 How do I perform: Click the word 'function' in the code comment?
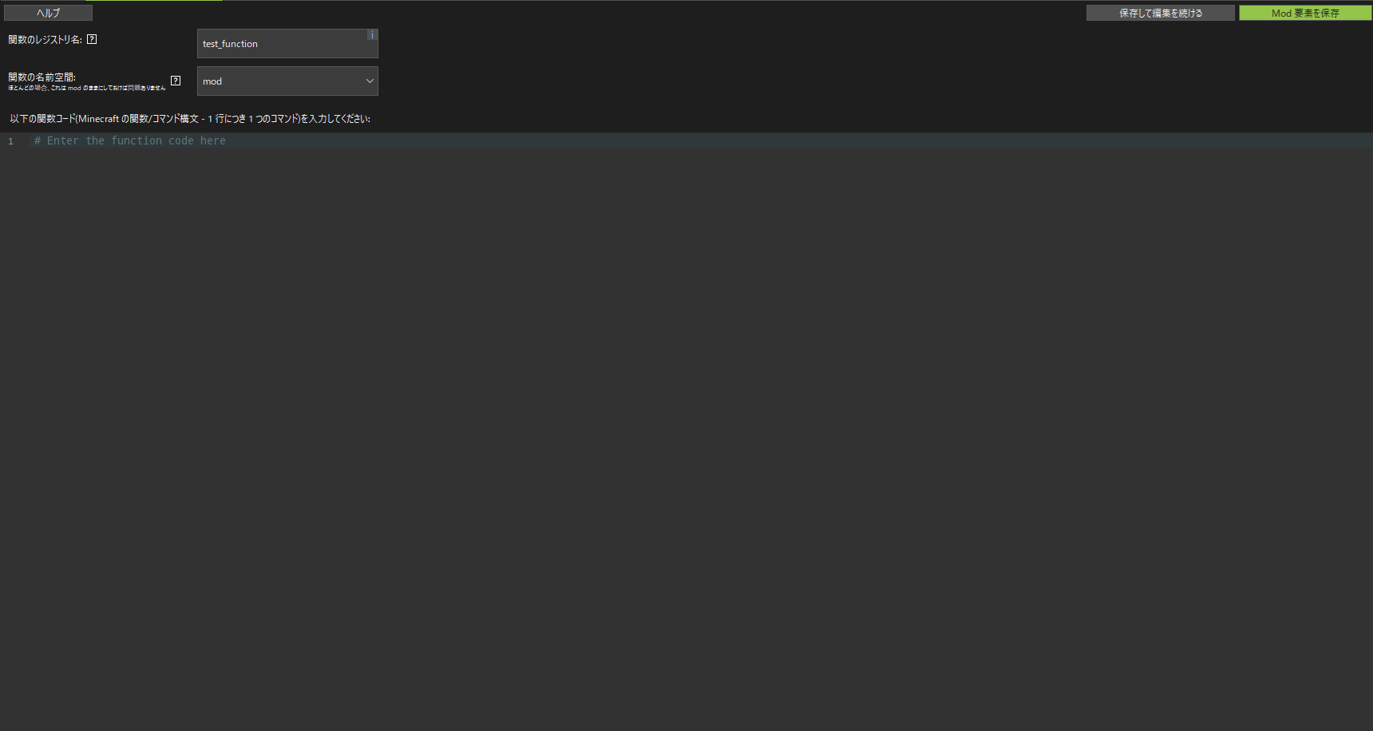[x=136, y=140]
